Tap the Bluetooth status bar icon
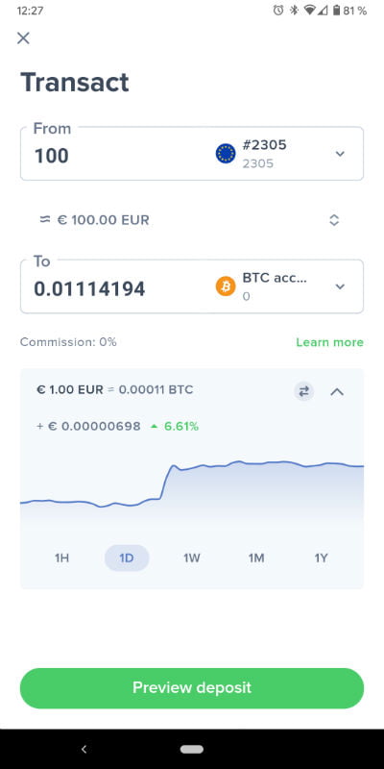Viewport: 384px width, 769px height. point(294,11)
